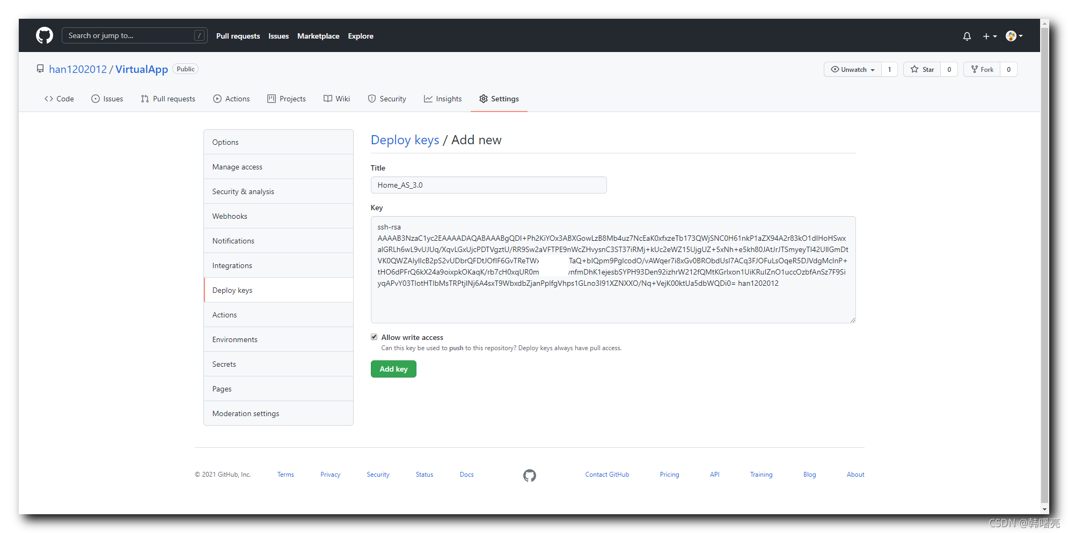Viewport: 1068px width, 533px height.
Task: Open the Contact GitHub footer link
Action: pyautogui.click(x=607, y=475)
